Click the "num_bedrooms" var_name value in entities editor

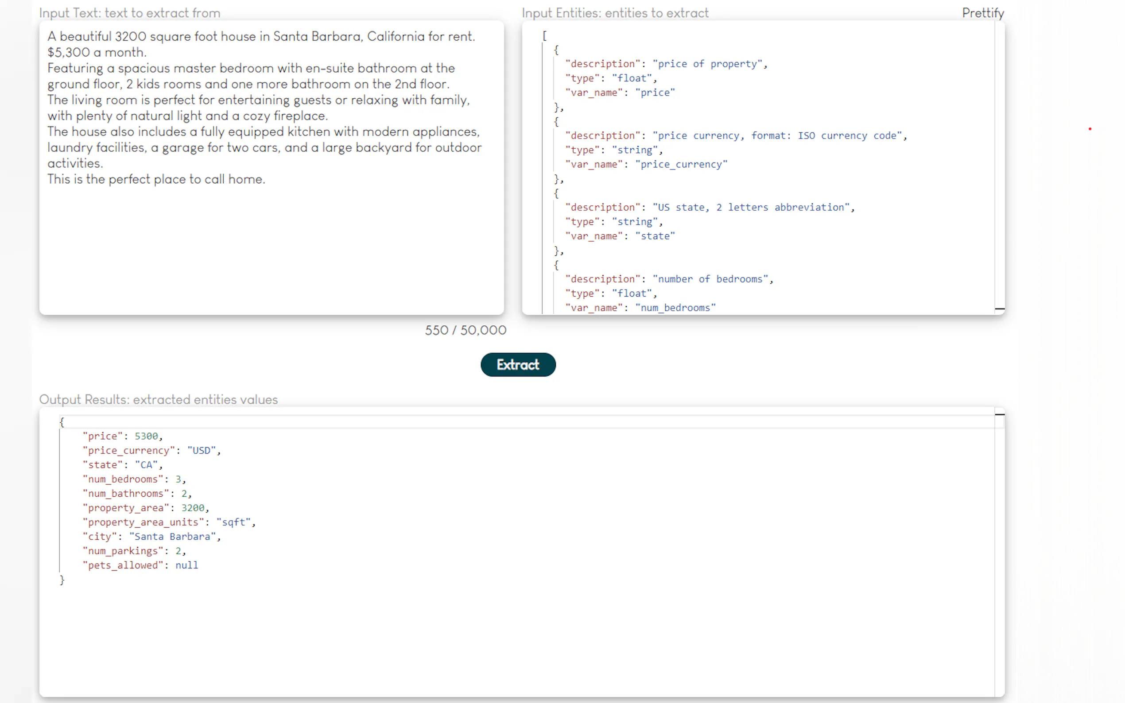(675, 308)
